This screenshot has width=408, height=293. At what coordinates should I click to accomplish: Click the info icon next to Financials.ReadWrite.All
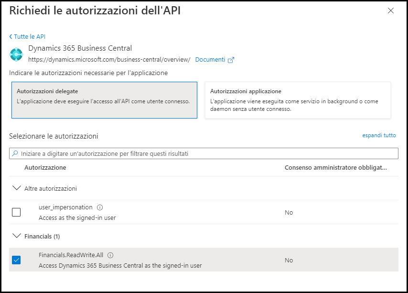pyautogui.click(x=110, y=255)
